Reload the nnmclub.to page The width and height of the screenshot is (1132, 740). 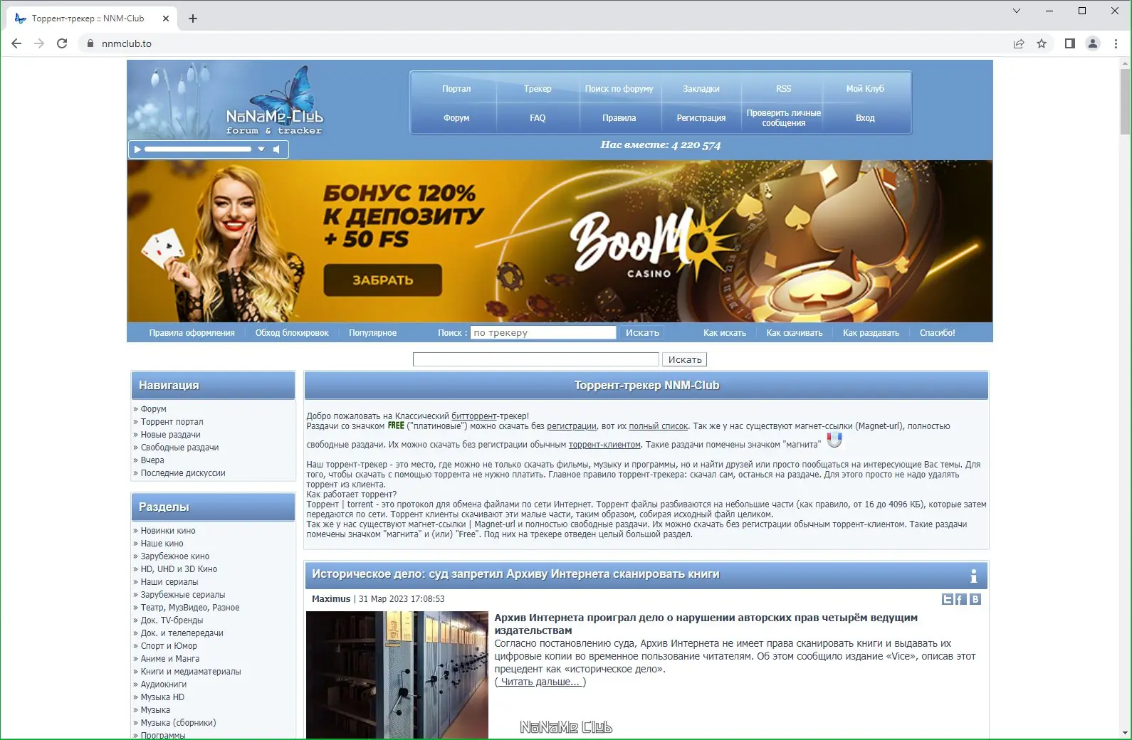pos(62,43)
